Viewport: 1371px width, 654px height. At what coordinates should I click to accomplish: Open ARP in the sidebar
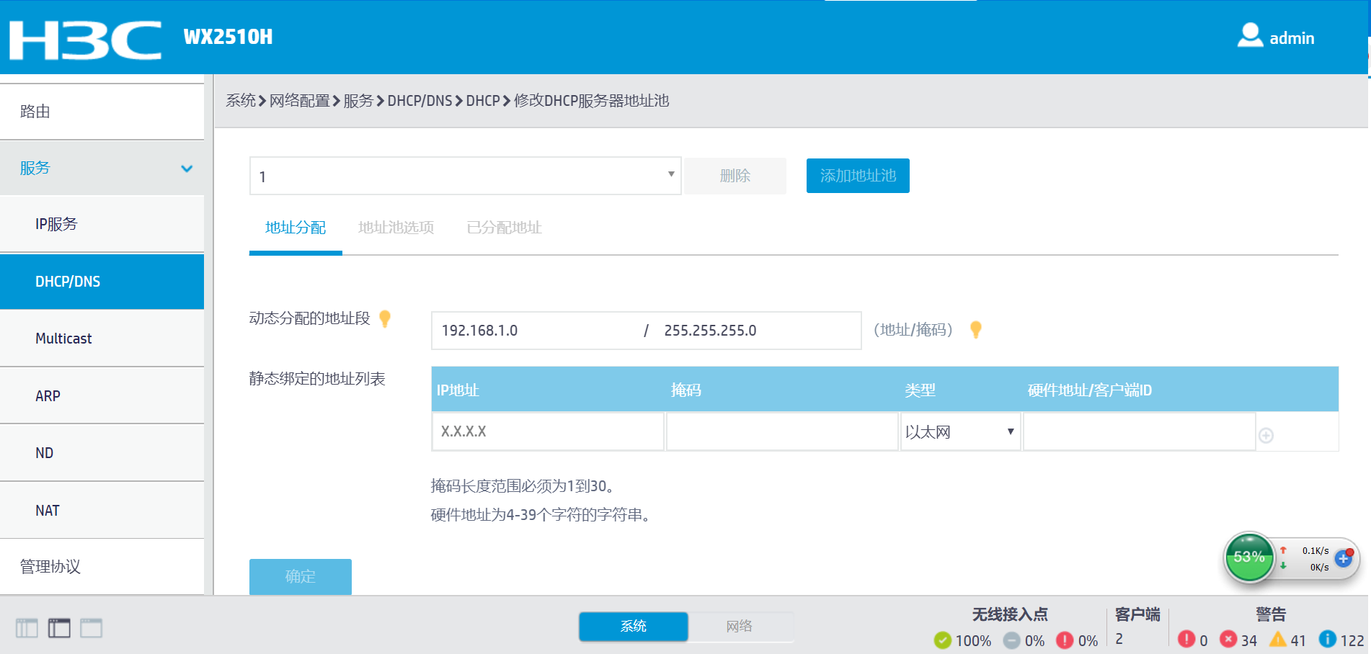point(102,396)
